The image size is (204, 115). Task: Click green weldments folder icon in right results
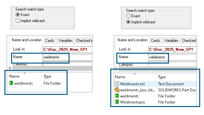point(117,96)
